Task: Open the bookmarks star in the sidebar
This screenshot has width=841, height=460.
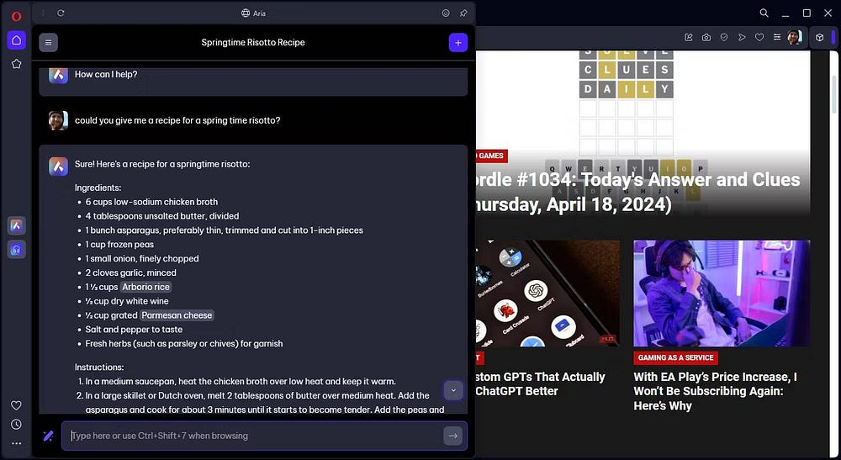Action: [16, 64]
